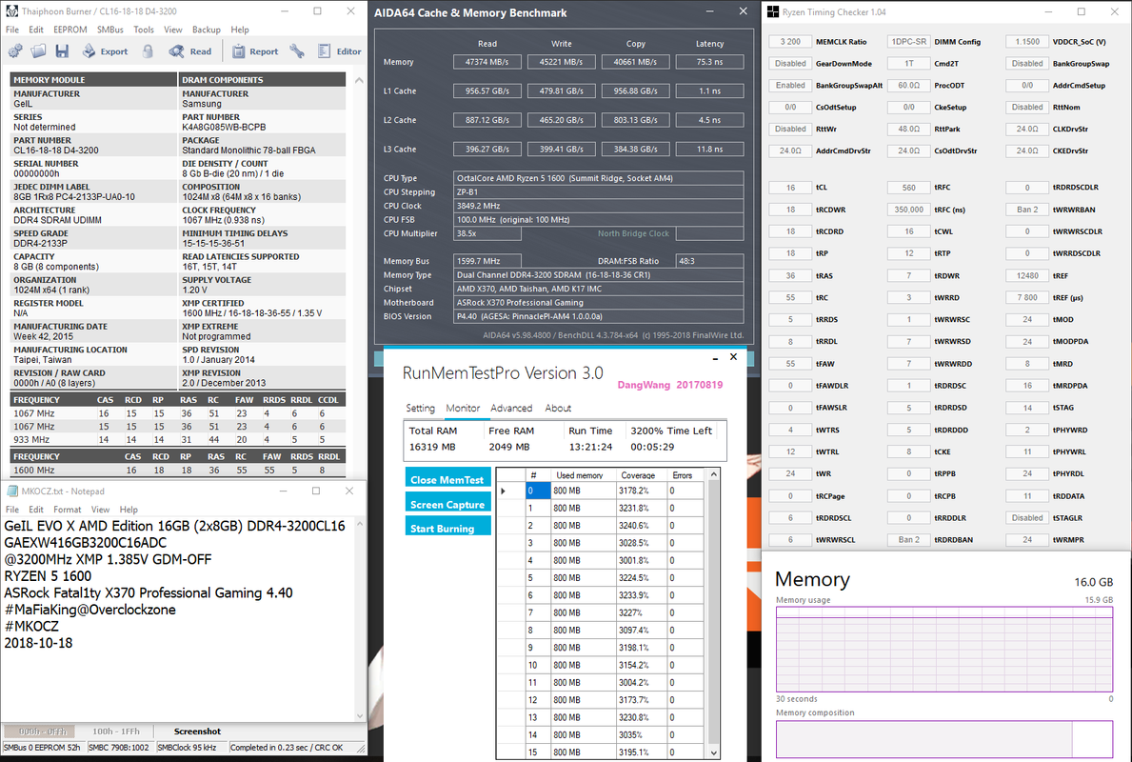Open the Notepad View menu
The width and height of the screenshot is (1132, 762).
[100, 510]
